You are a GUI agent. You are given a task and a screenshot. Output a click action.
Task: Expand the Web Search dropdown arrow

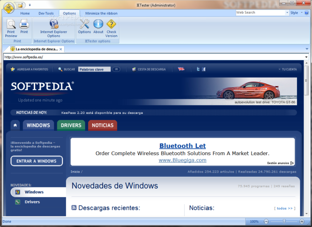pos(287,12)
